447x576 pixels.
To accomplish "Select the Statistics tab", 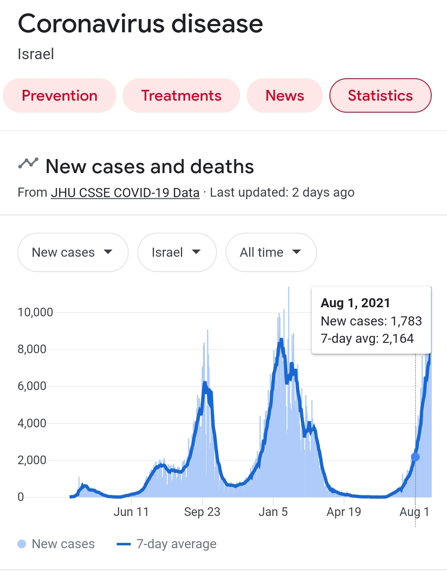I will point(380,96).
